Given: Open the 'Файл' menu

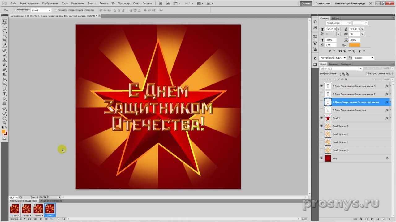Looking at the screenshot, I should coord(13,3).
